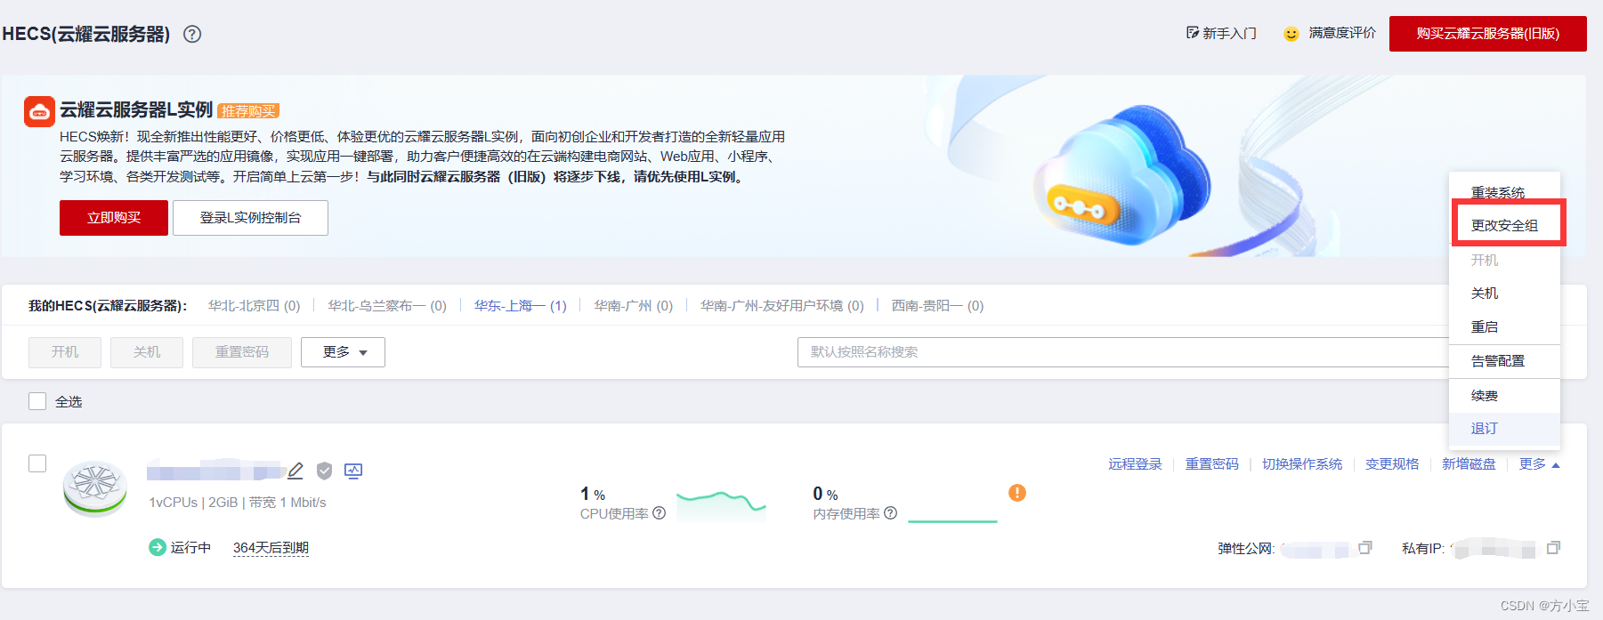Screen dimensions: 1603x620
Task: Switch to 华东-上海一 (1) region tab
Action: 521,305
